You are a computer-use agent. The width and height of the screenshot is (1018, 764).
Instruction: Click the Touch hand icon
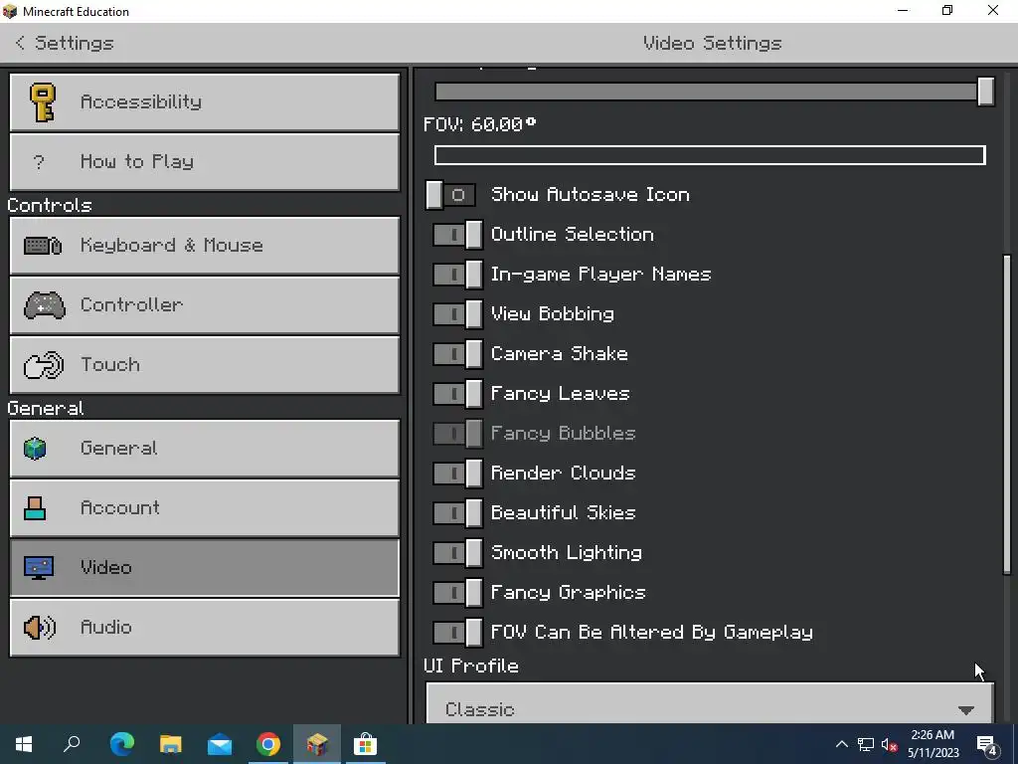44,364
